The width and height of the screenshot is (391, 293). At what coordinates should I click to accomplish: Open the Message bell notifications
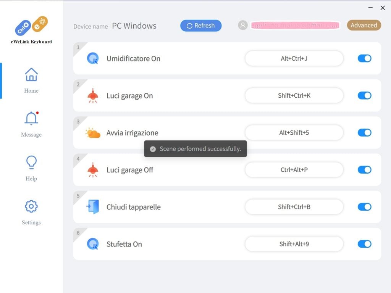click(x=31, y=124)
